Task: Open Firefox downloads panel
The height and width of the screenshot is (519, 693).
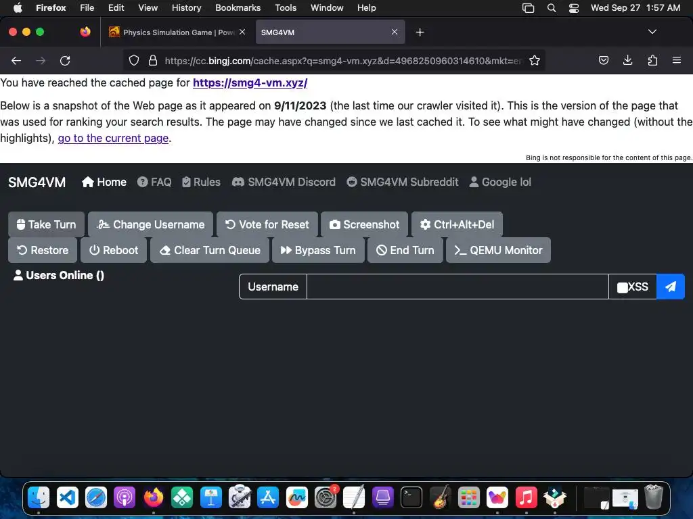Action: tap(627, 60)
